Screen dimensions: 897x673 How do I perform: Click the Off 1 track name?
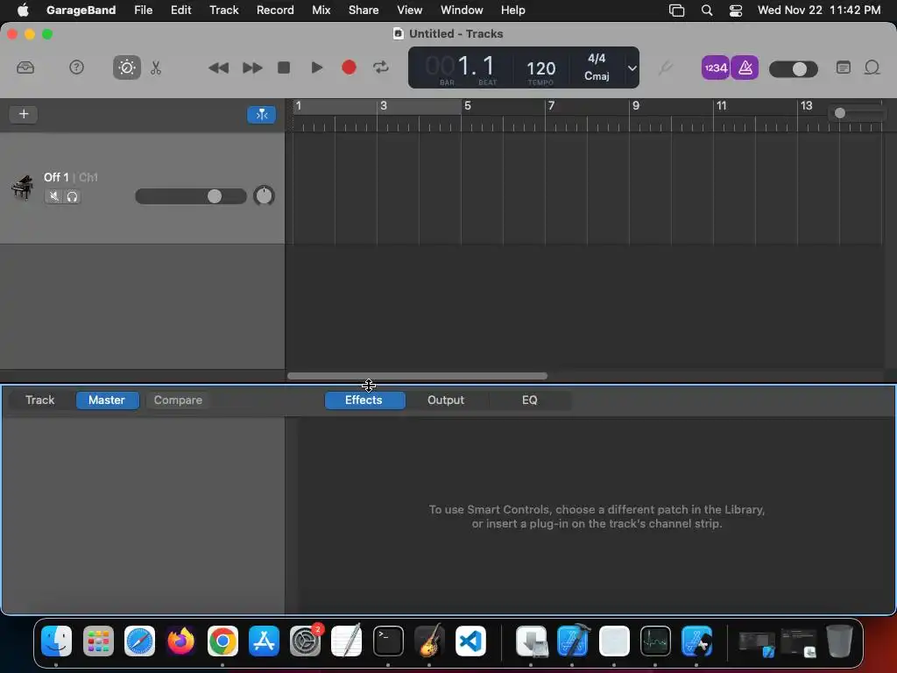(56, 177)
